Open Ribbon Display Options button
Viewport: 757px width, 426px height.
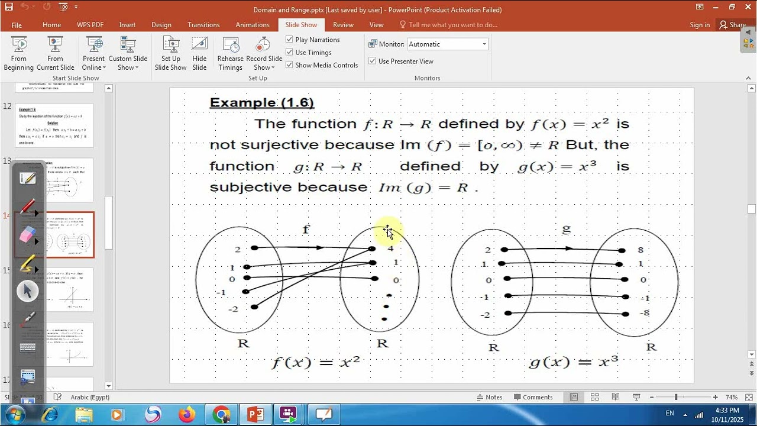pos(700,7)
